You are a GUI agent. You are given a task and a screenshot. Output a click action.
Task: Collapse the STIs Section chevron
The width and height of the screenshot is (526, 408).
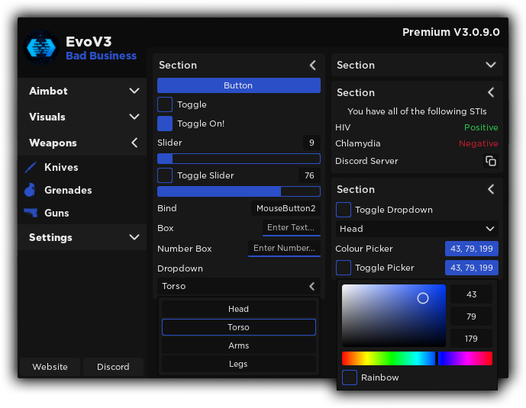(491, 92)
